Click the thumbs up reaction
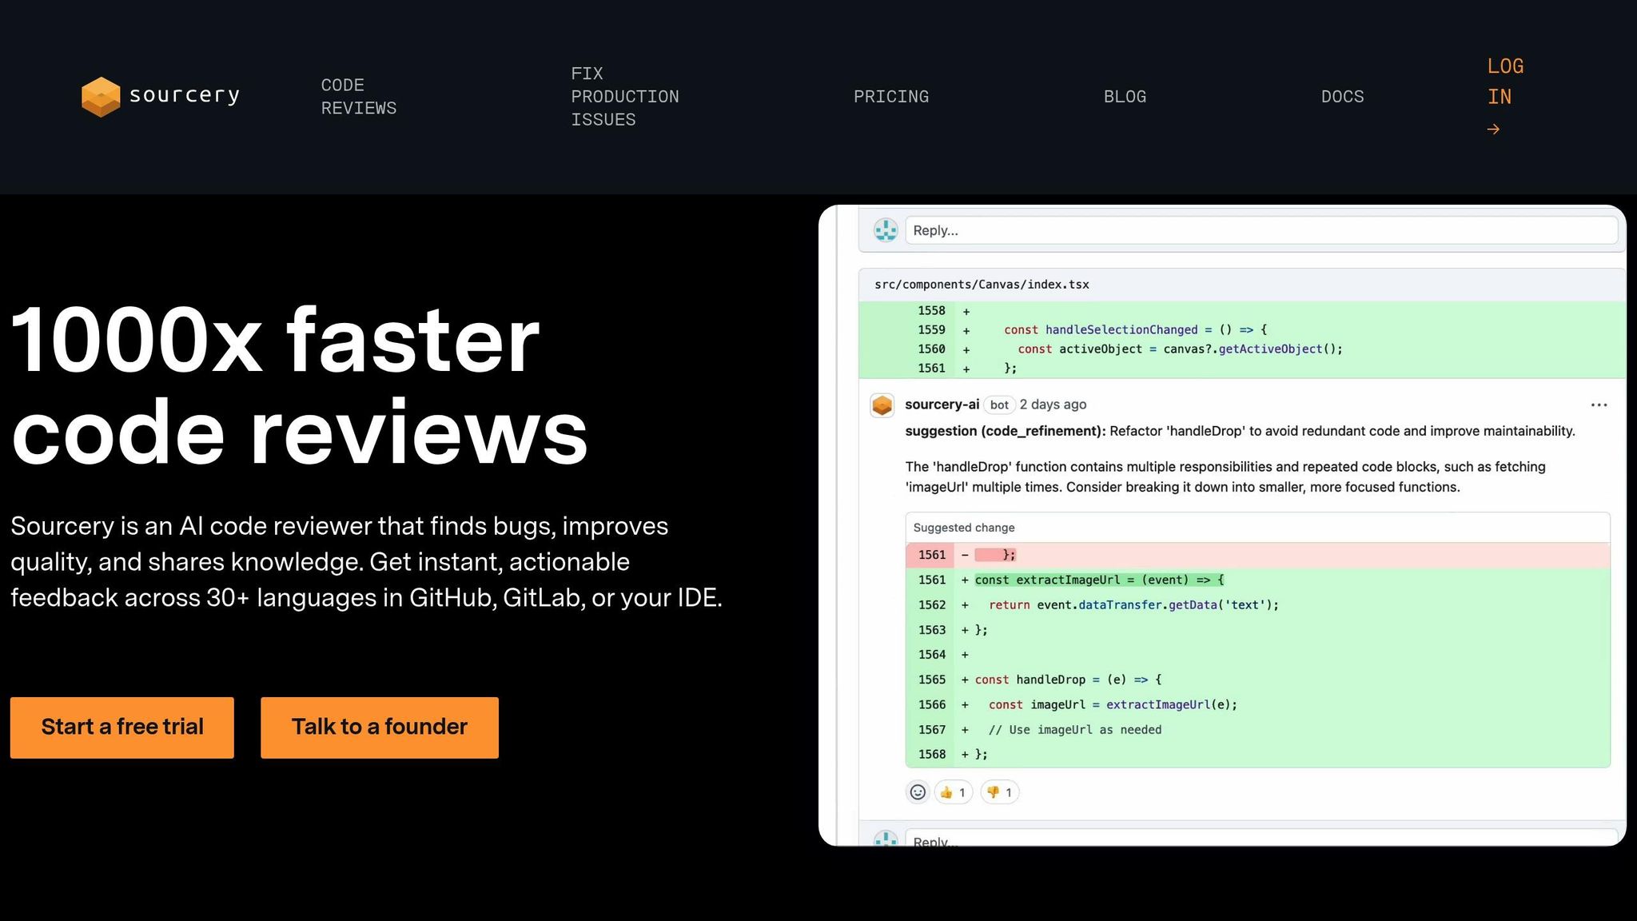Image resolution: width=1637 pixels, height=921 pixels. point(953,792)
